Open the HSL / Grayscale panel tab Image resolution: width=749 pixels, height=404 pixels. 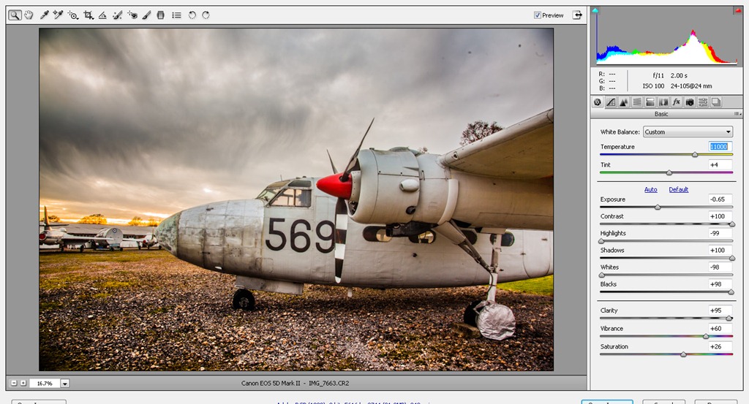(637, 102)
